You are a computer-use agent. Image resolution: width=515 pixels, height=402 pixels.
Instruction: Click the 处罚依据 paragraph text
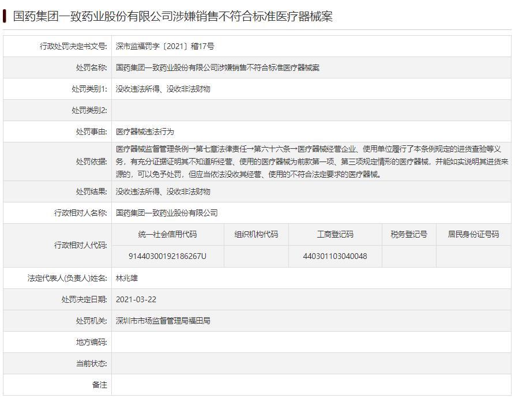tap(311, 161)
